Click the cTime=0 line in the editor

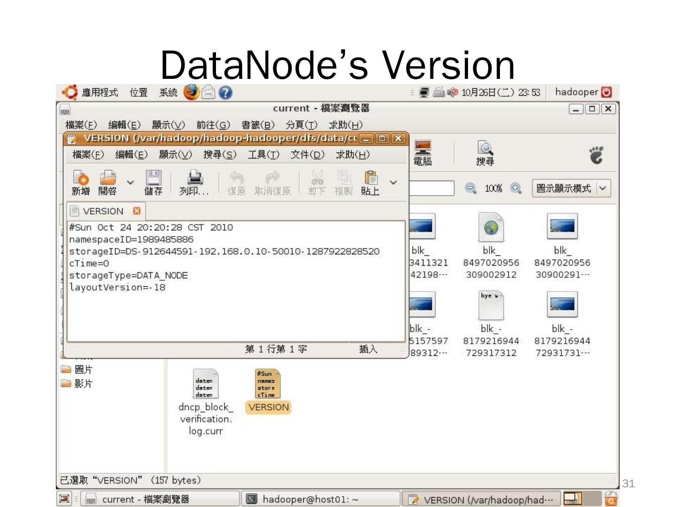[89, 263]
